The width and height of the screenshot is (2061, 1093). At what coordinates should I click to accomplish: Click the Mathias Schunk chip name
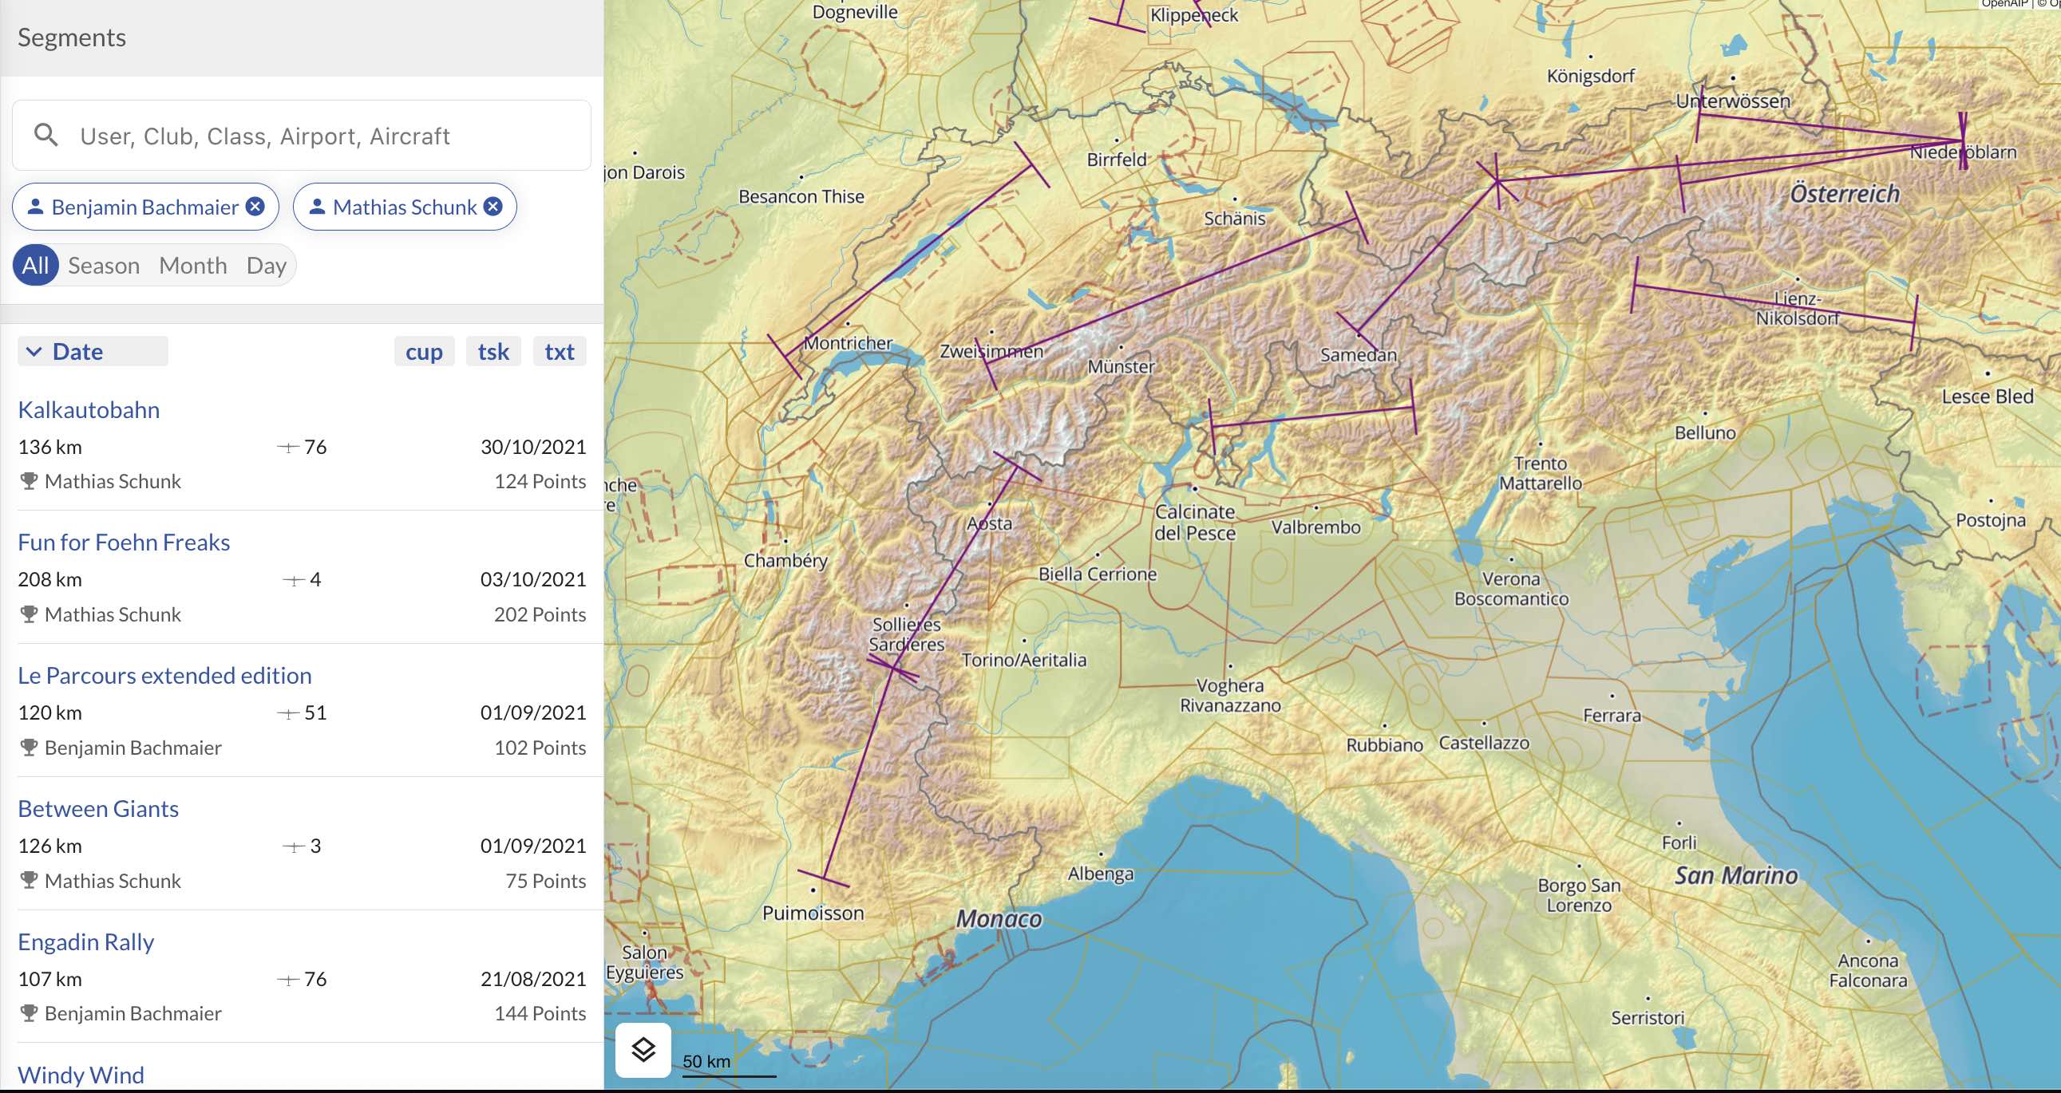coord(405,207)
